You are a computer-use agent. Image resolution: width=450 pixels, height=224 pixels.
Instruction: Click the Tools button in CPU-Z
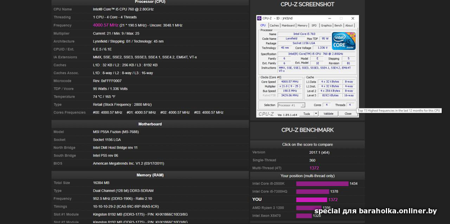pyautogui.click(x=307, y=114)
